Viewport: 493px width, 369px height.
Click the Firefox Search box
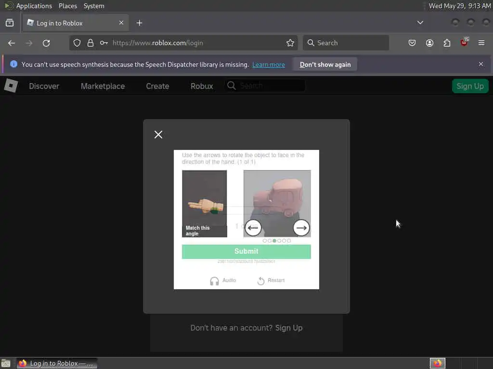click(346, 43)
